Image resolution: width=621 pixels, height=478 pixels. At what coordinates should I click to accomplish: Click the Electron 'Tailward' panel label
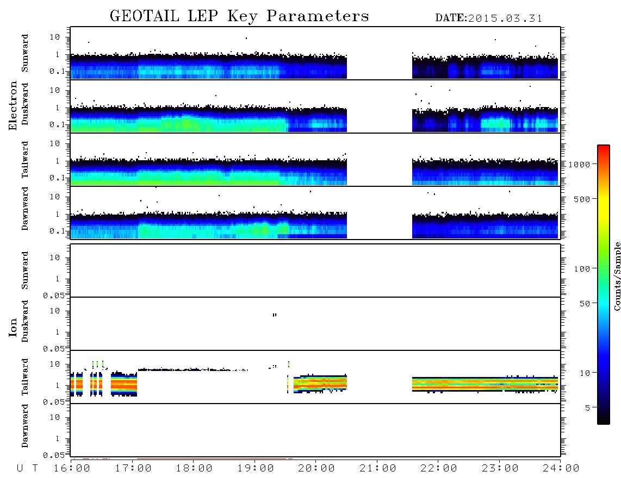(25, 160)
